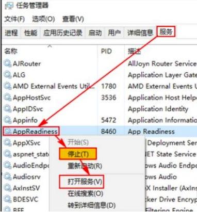Open the 文件(F) menu

point(14,19)
